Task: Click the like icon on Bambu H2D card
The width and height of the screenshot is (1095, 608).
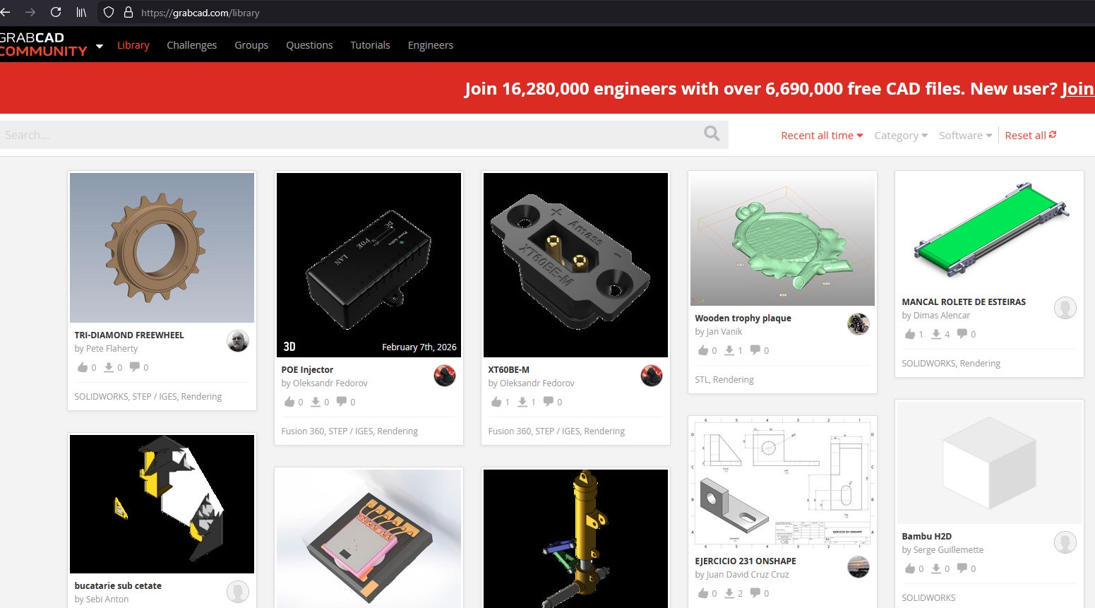Action: (x=910, y=568)
